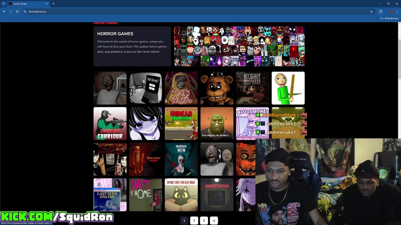Open the Tung Sahur horror game
401x225 pixels.
[146, 159]
